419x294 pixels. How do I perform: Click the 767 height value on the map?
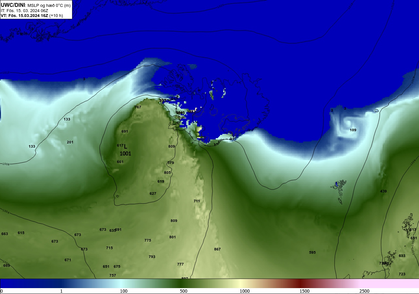click(138, 107)
